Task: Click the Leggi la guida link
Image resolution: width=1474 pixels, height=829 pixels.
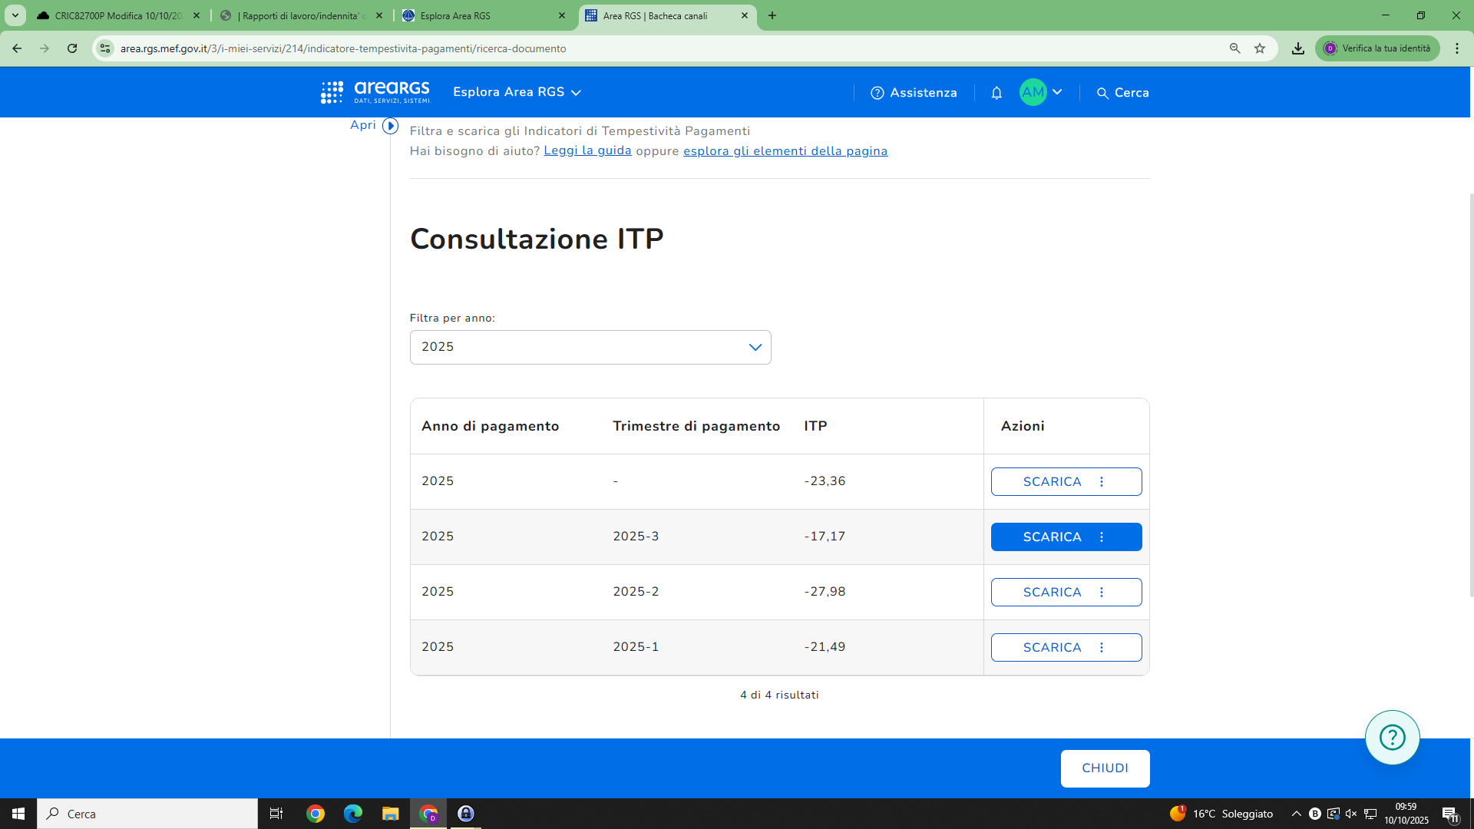Action: click(x=587, y=150)
